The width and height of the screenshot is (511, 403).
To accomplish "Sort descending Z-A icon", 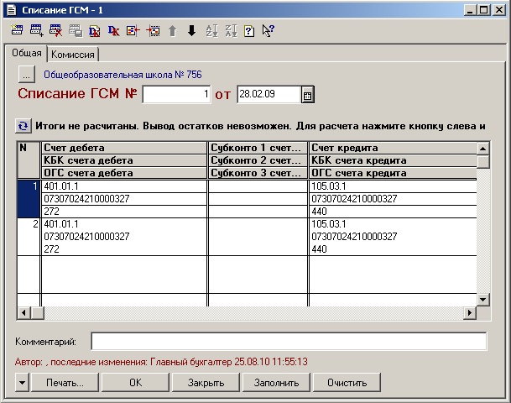I will 231,31.
